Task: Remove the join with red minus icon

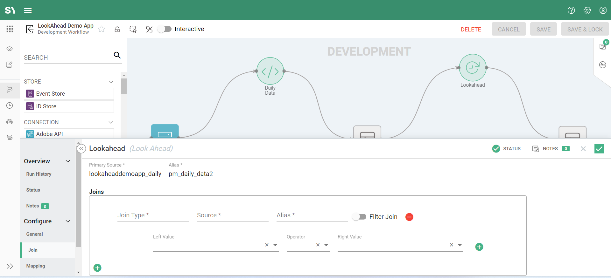Action: click(x=409, y=217)
